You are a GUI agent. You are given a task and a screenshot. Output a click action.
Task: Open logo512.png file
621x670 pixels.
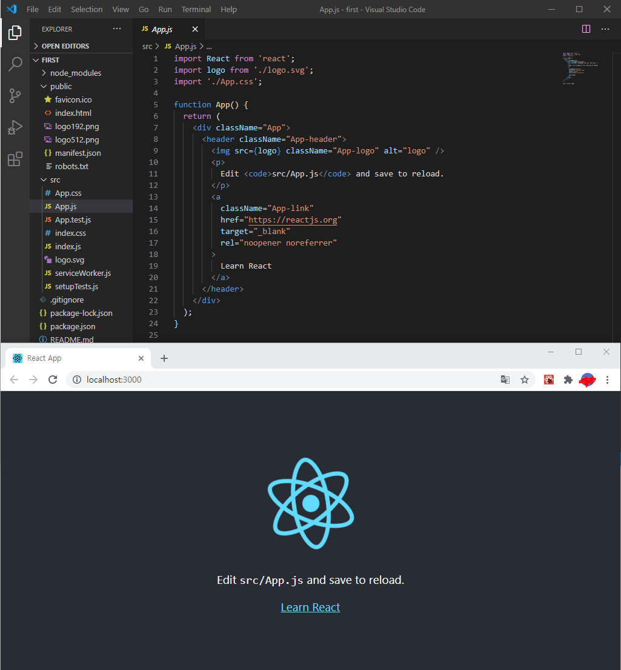point(81,139)
